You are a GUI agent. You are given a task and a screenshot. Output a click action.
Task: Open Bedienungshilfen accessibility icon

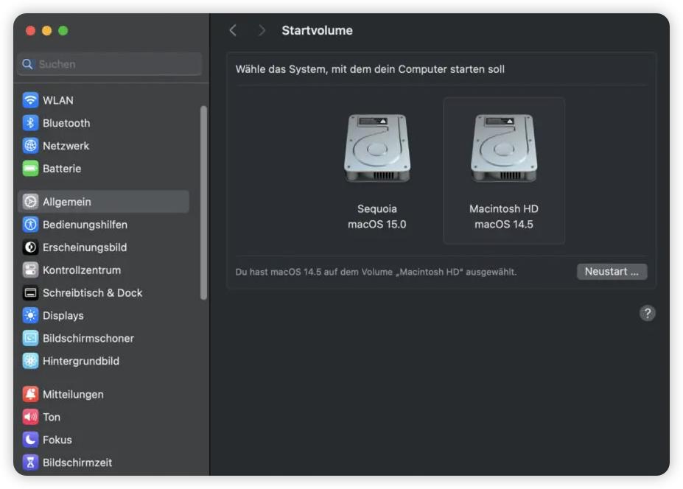tap(30, 225)
